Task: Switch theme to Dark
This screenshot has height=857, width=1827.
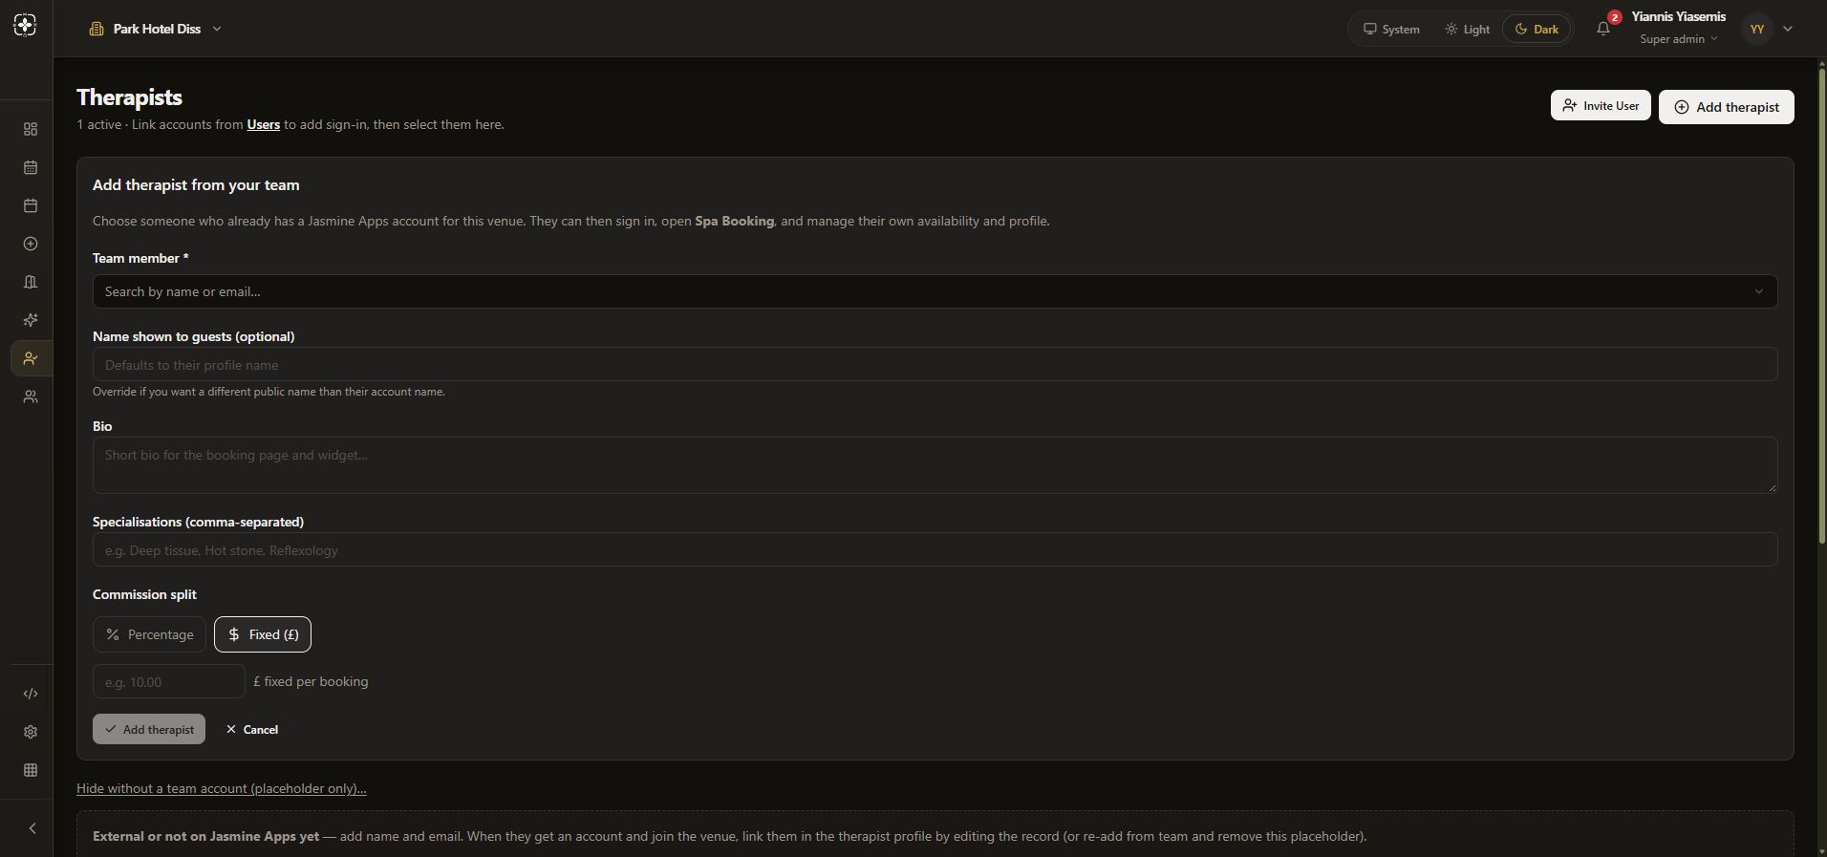Action: [x=1537, y=29]
